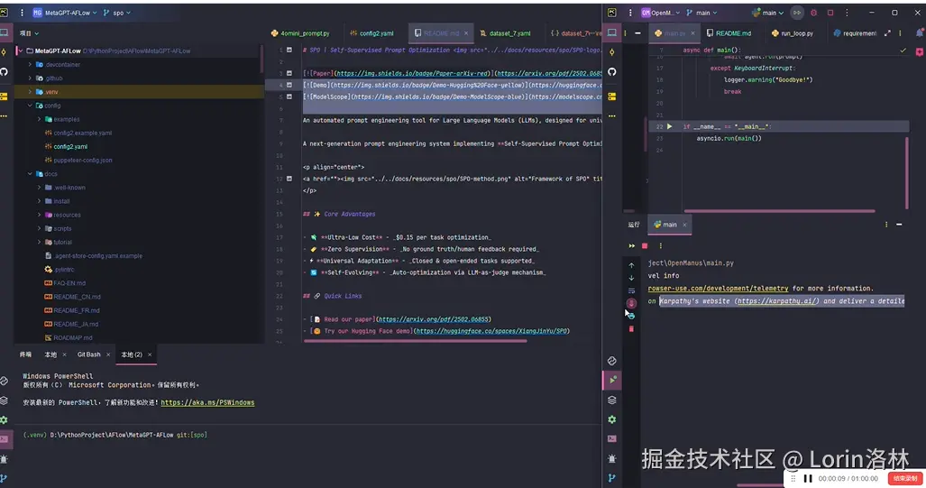
Task: Stop main in the Run panel toolbar
Action: tap(645, 245)
